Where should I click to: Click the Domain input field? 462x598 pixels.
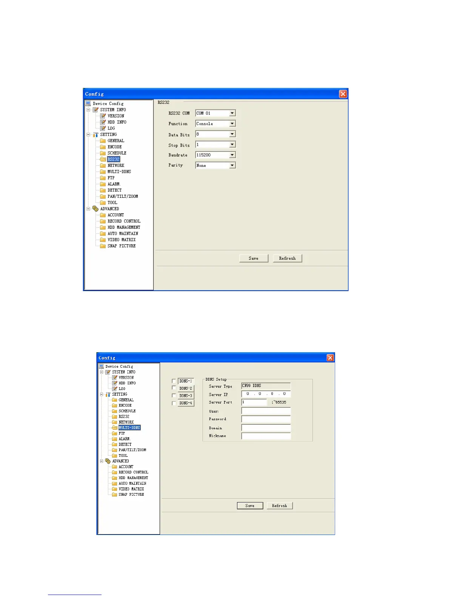[266, 428]
